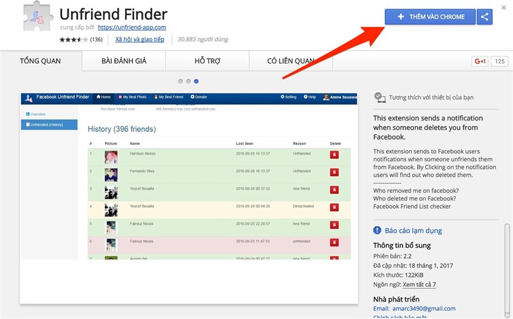Click the Kích thước: 122KiB text
513x319 pixels.
pyautogui.click(x=398, y=275)
